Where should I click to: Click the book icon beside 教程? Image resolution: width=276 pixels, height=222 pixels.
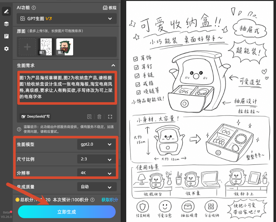point(105,8)
